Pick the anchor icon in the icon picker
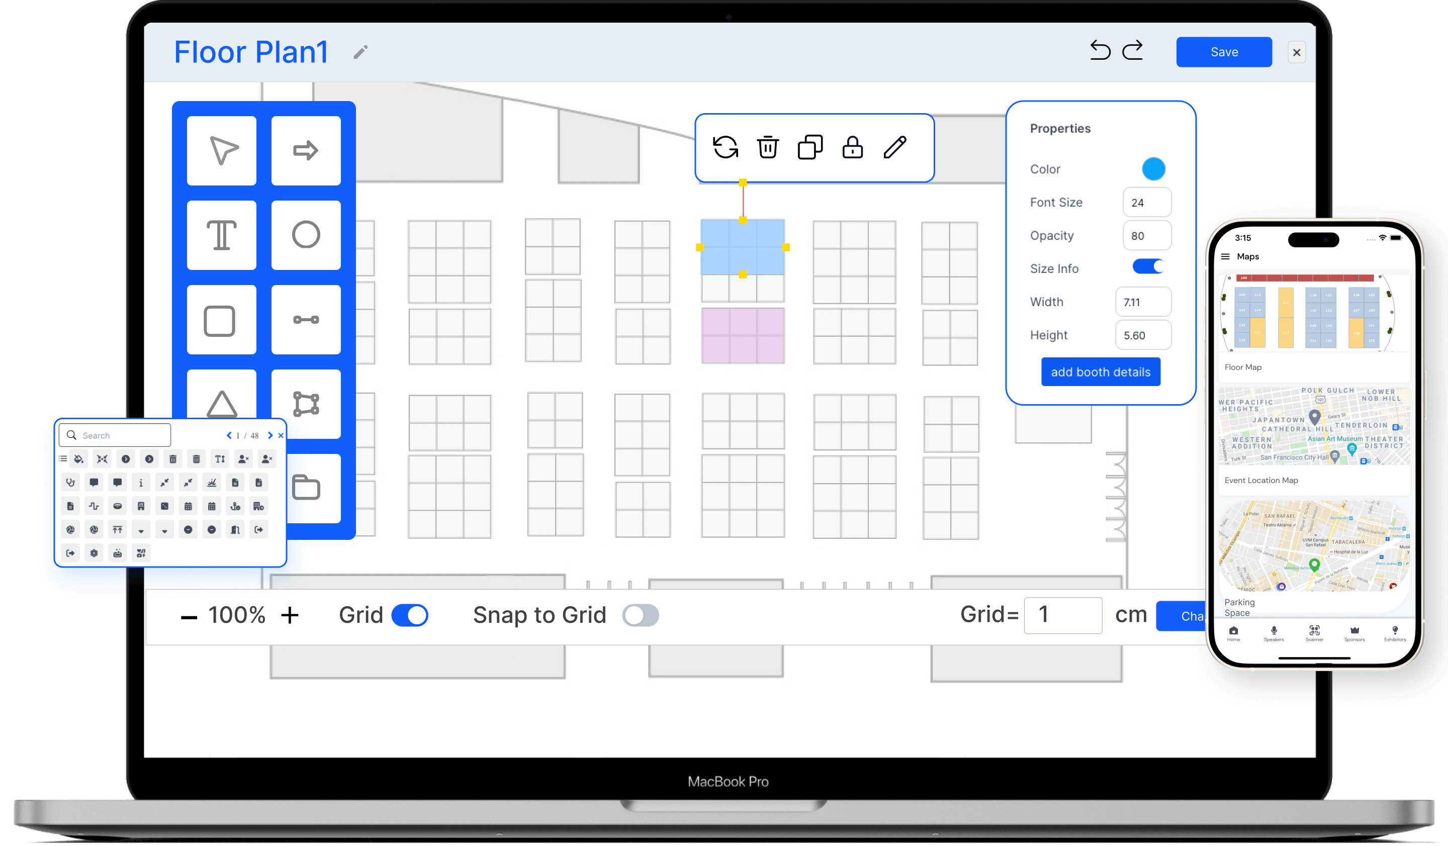1448x846 pixels. point(235,506)
